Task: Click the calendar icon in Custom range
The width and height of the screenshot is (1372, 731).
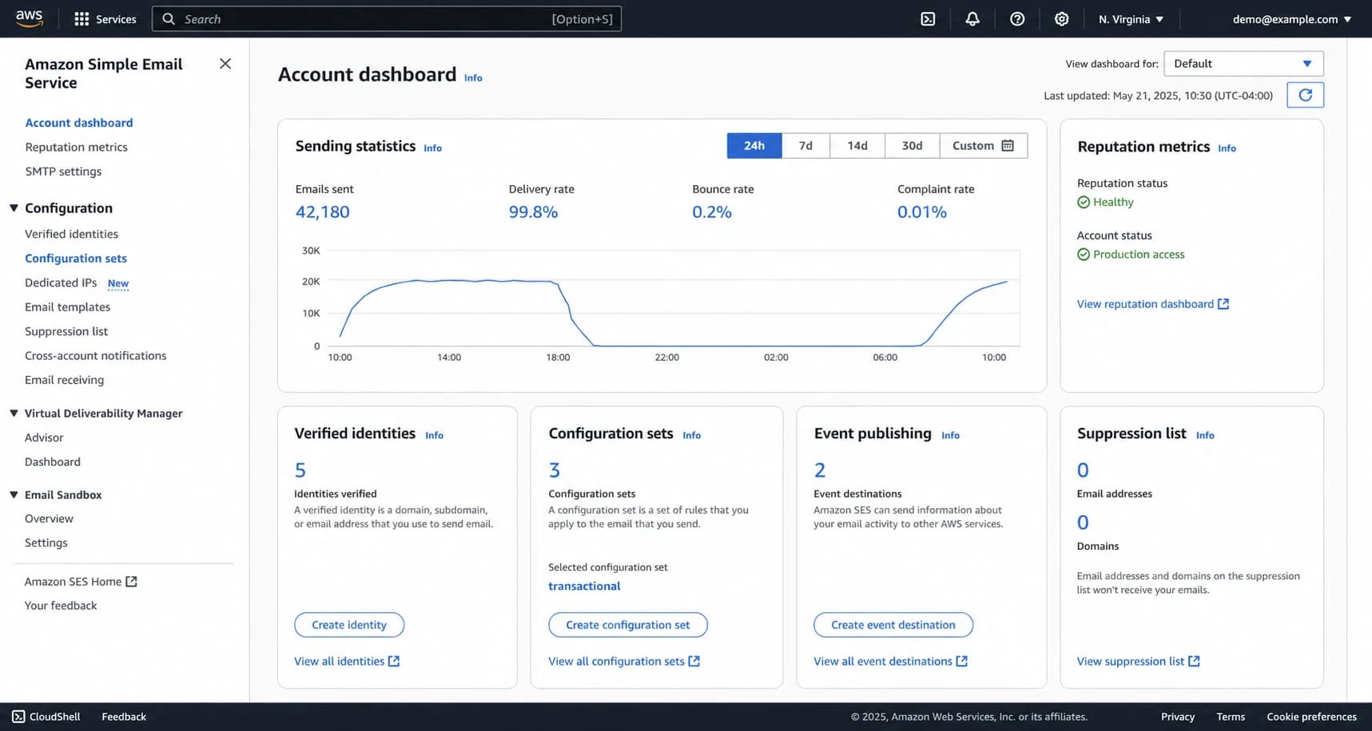Action: pyautogui.click(x=1008, y=145)
